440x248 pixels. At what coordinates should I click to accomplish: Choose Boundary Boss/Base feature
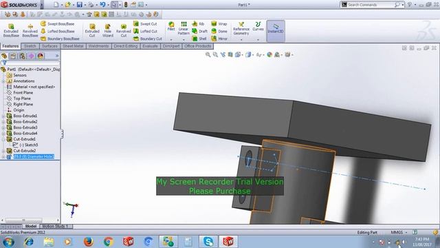coord(60,39)
